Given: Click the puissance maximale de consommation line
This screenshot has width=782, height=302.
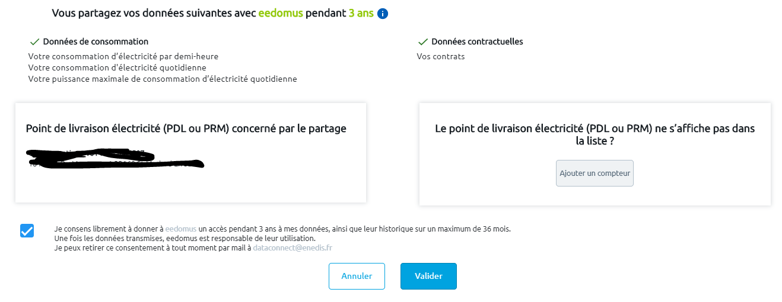Looking at the screenshot, I should click(163, 79).
